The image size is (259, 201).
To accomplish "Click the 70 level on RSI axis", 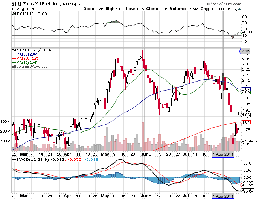I will (x=244, y=23).
